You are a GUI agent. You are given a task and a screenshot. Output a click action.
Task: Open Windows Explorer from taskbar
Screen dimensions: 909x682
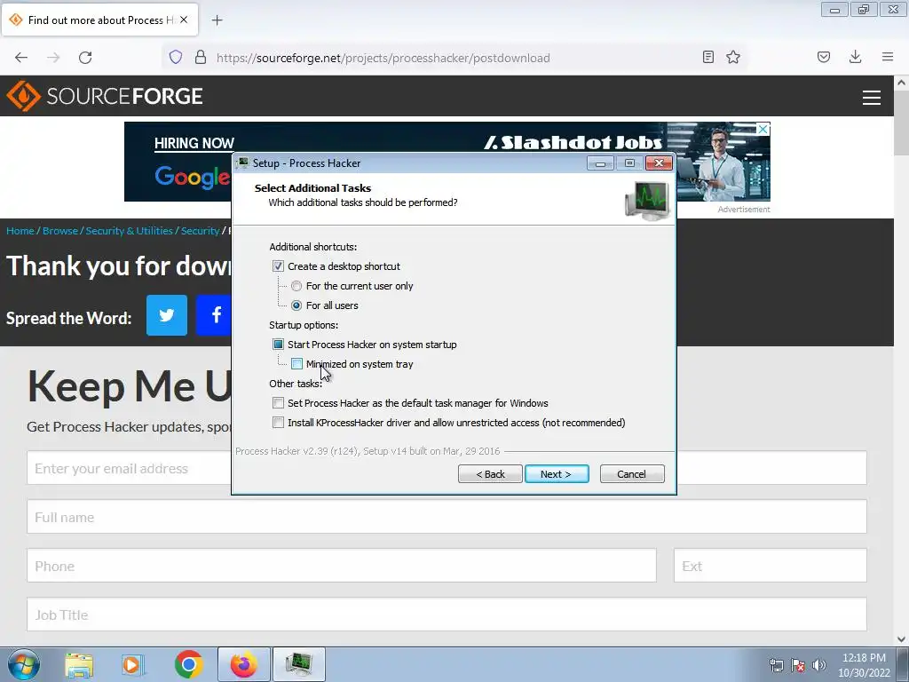79,664
